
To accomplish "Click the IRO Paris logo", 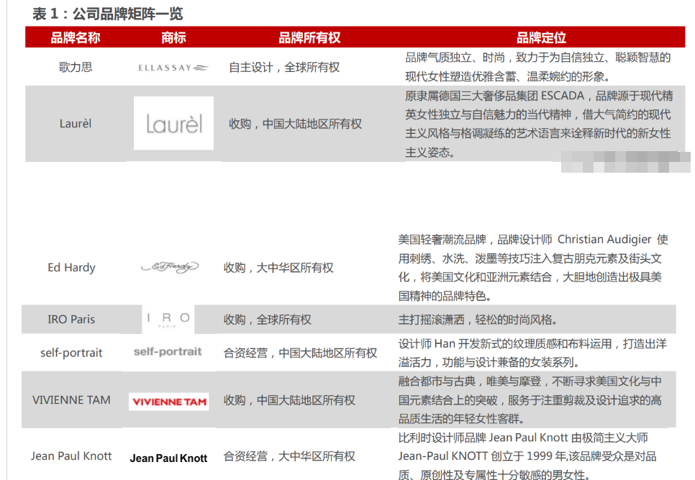I will click(x=168, y=319).
